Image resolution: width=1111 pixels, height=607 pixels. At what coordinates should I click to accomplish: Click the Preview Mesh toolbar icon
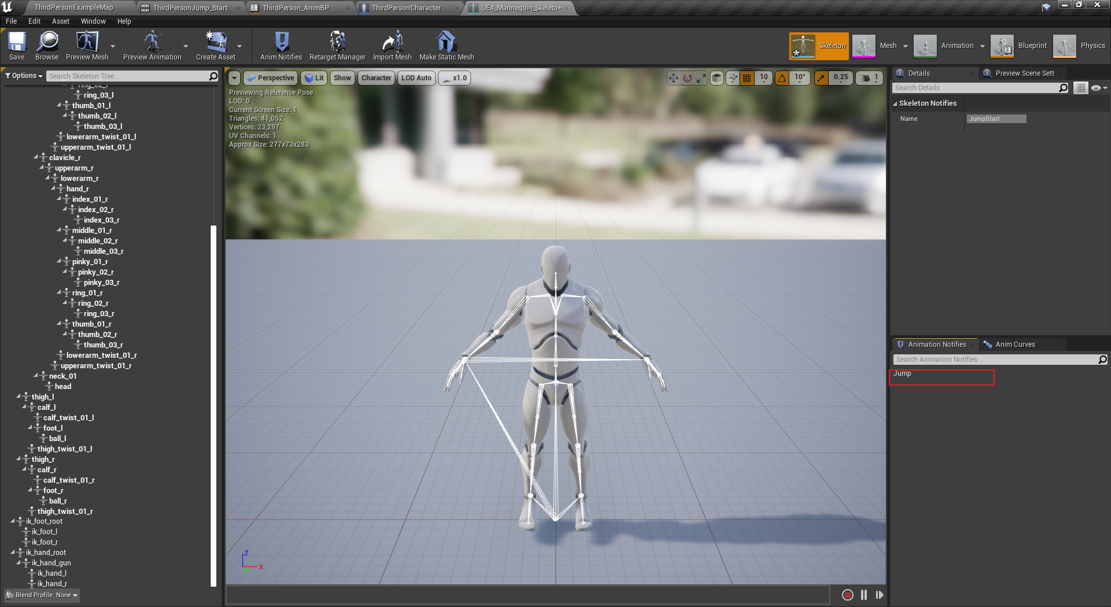point(87,46)
